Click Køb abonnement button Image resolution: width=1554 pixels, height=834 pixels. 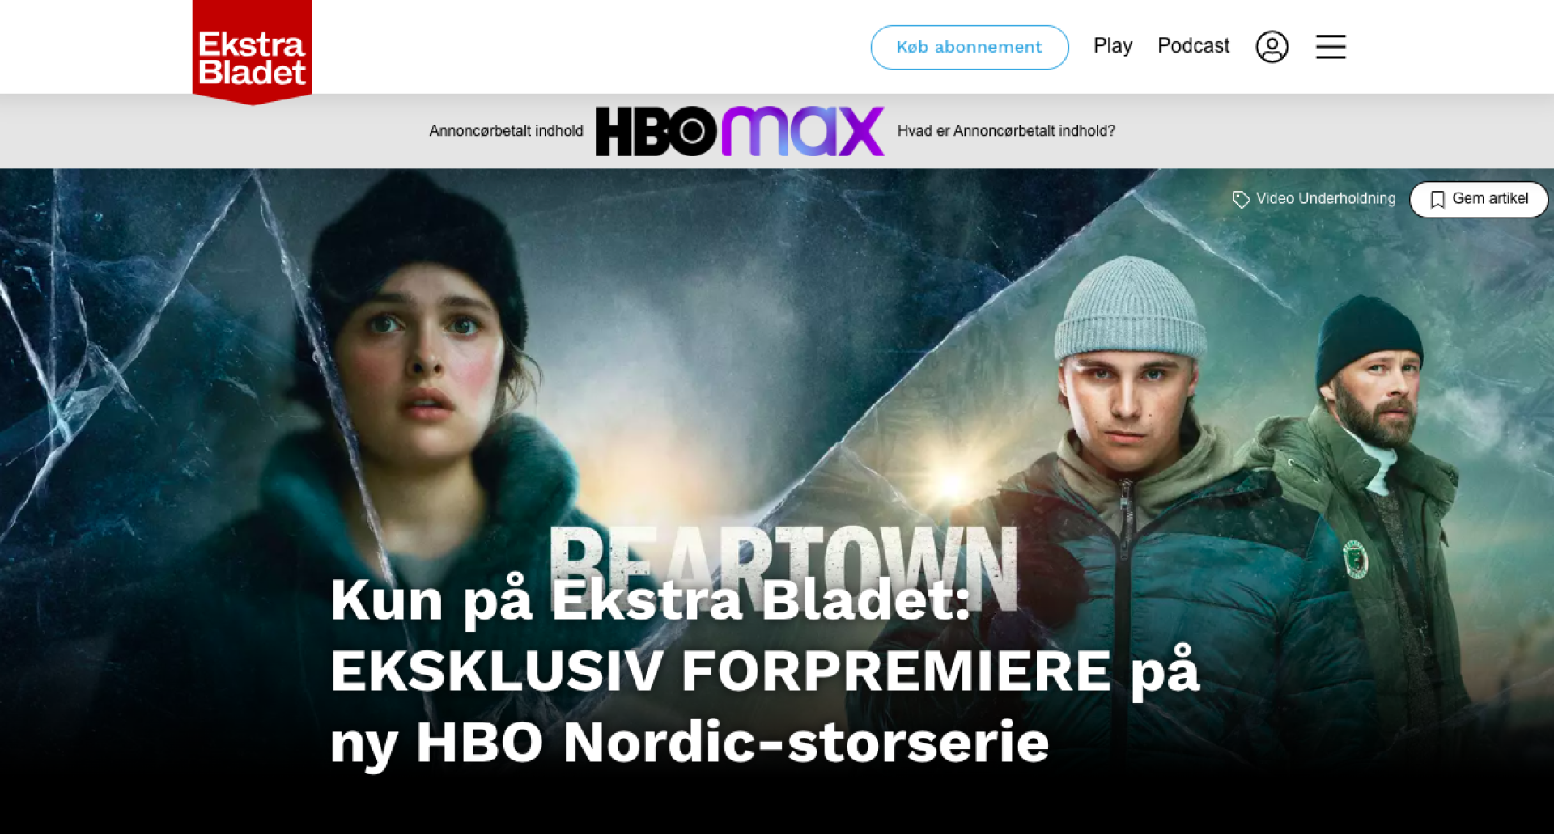pyautogui.click(x=969, y=47)
